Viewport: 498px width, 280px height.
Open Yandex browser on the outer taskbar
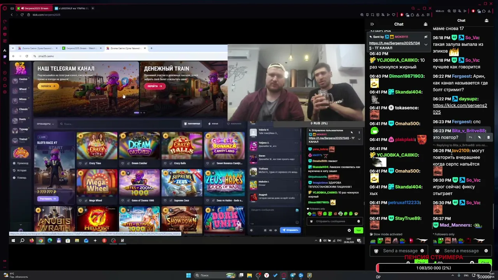click(x=267, y=275)
